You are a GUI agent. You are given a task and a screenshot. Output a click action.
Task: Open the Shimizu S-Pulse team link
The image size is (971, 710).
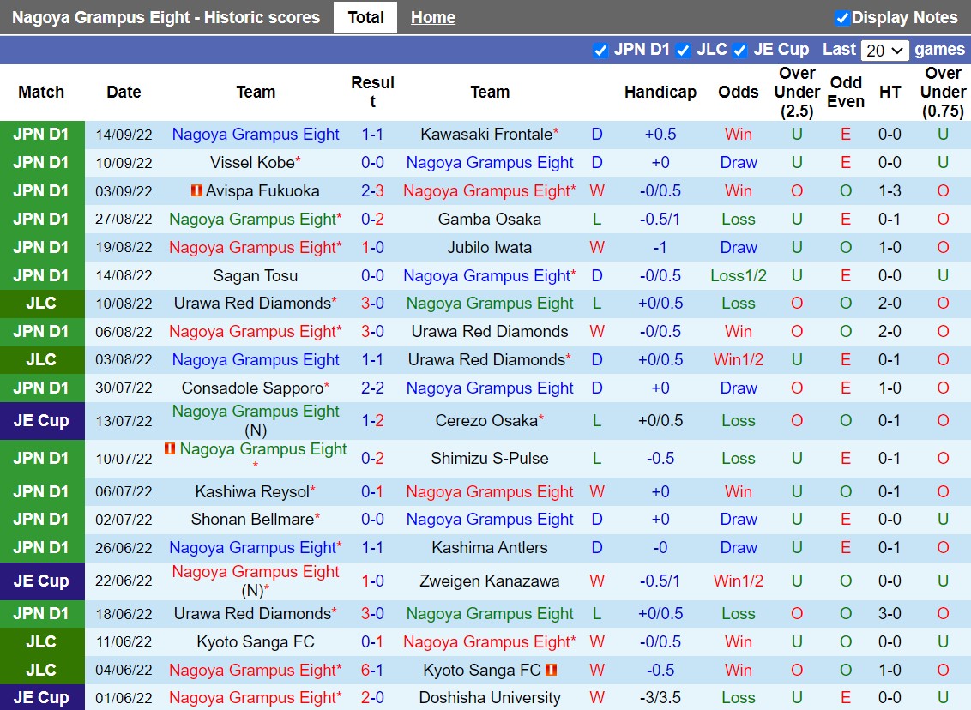pyautogui.click(x=490, y=458)
